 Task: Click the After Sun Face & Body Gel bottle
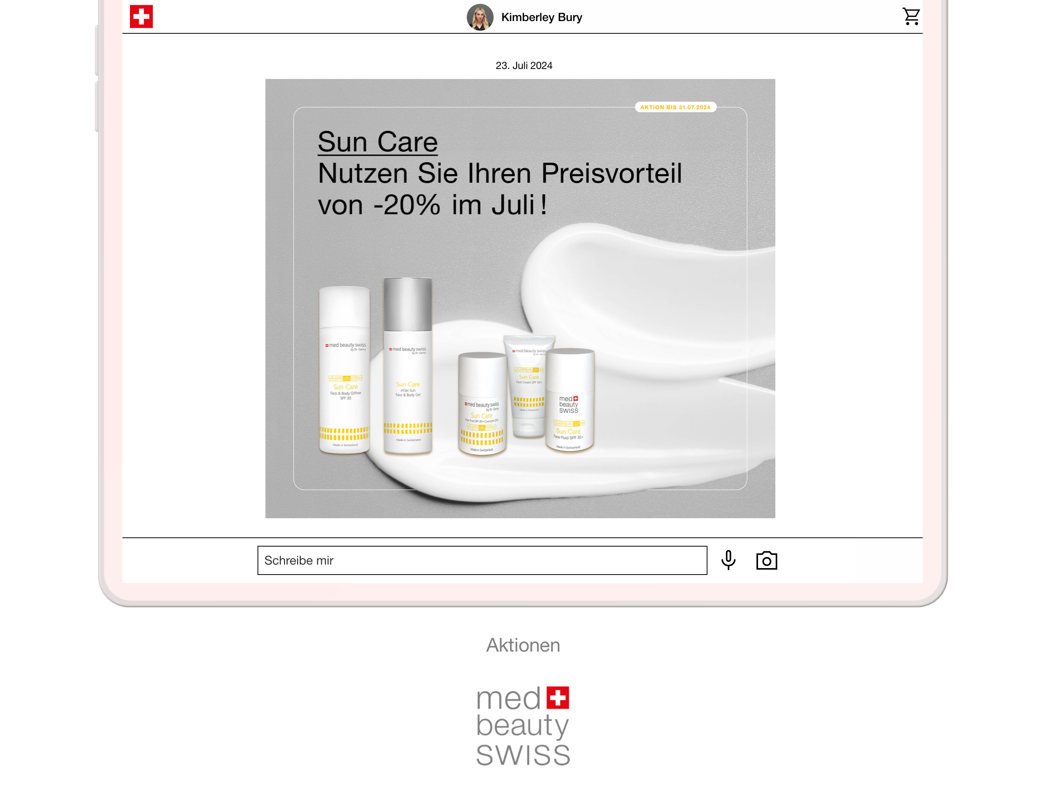(x=407, y=366)
